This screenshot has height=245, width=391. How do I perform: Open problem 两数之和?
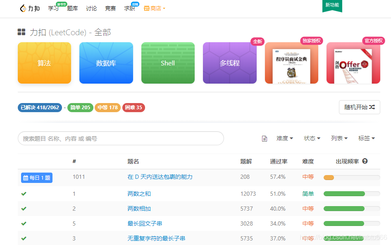pos(139,194)
